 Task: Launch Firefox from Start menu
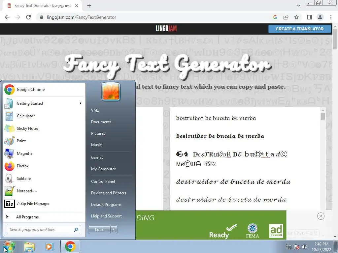coord(44,166)
